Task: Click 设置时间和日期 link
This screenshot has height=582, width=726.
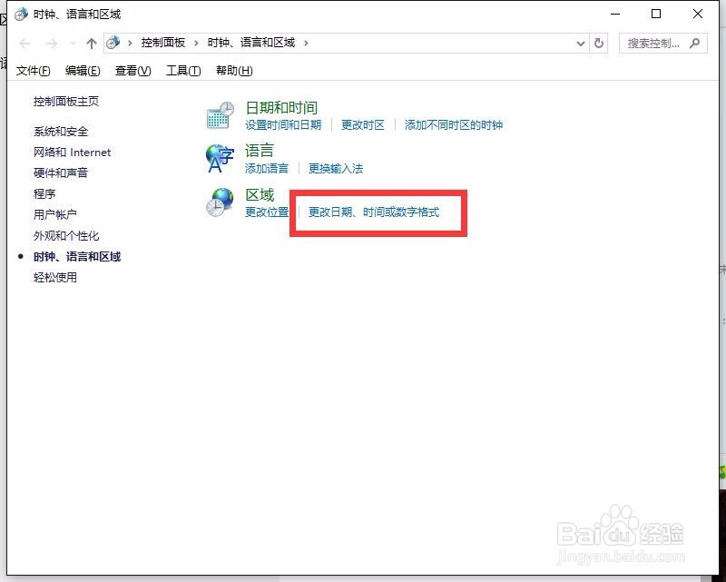Action: tap(283, 125)
